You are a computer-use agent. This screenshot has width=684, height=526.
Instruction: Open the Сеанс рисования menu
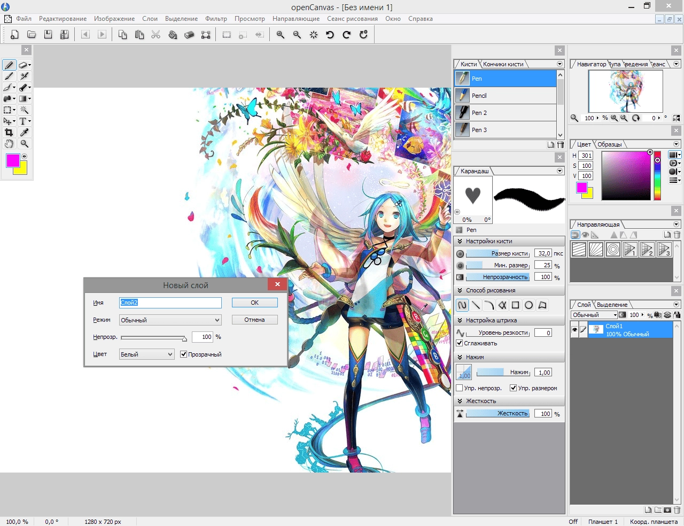tap(352, 19)
